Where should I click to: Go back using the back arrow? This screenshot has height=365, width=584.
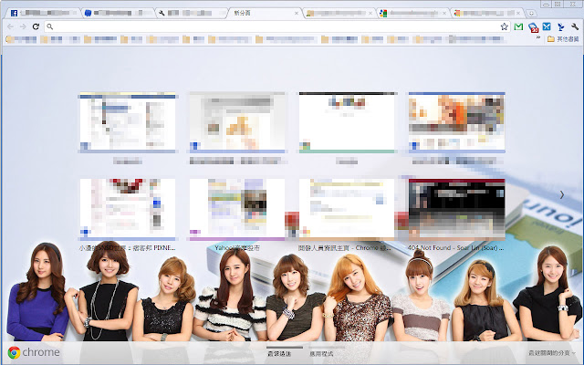point(10,26)
